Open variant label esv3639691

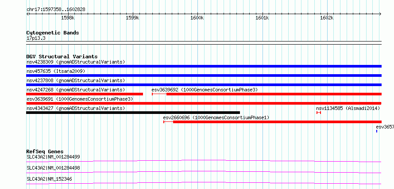point(80,99)
